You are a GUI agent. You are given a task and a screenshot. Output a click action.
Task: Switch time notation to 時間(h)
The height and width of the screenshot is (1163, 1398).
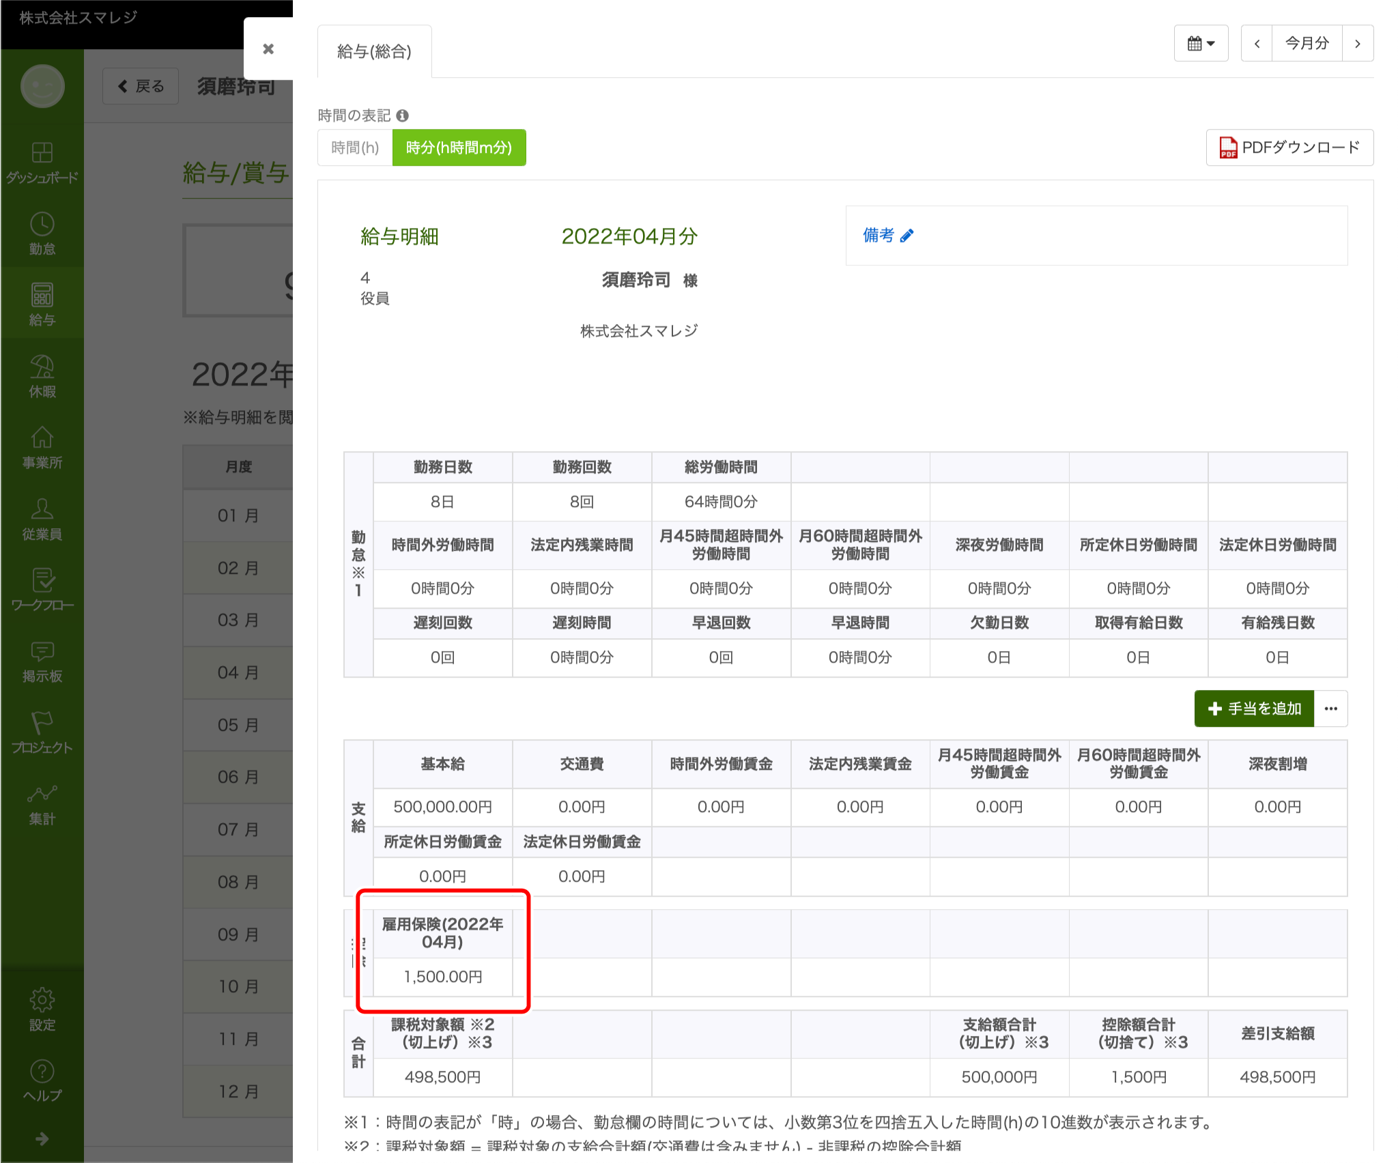[x=355, y=147]
